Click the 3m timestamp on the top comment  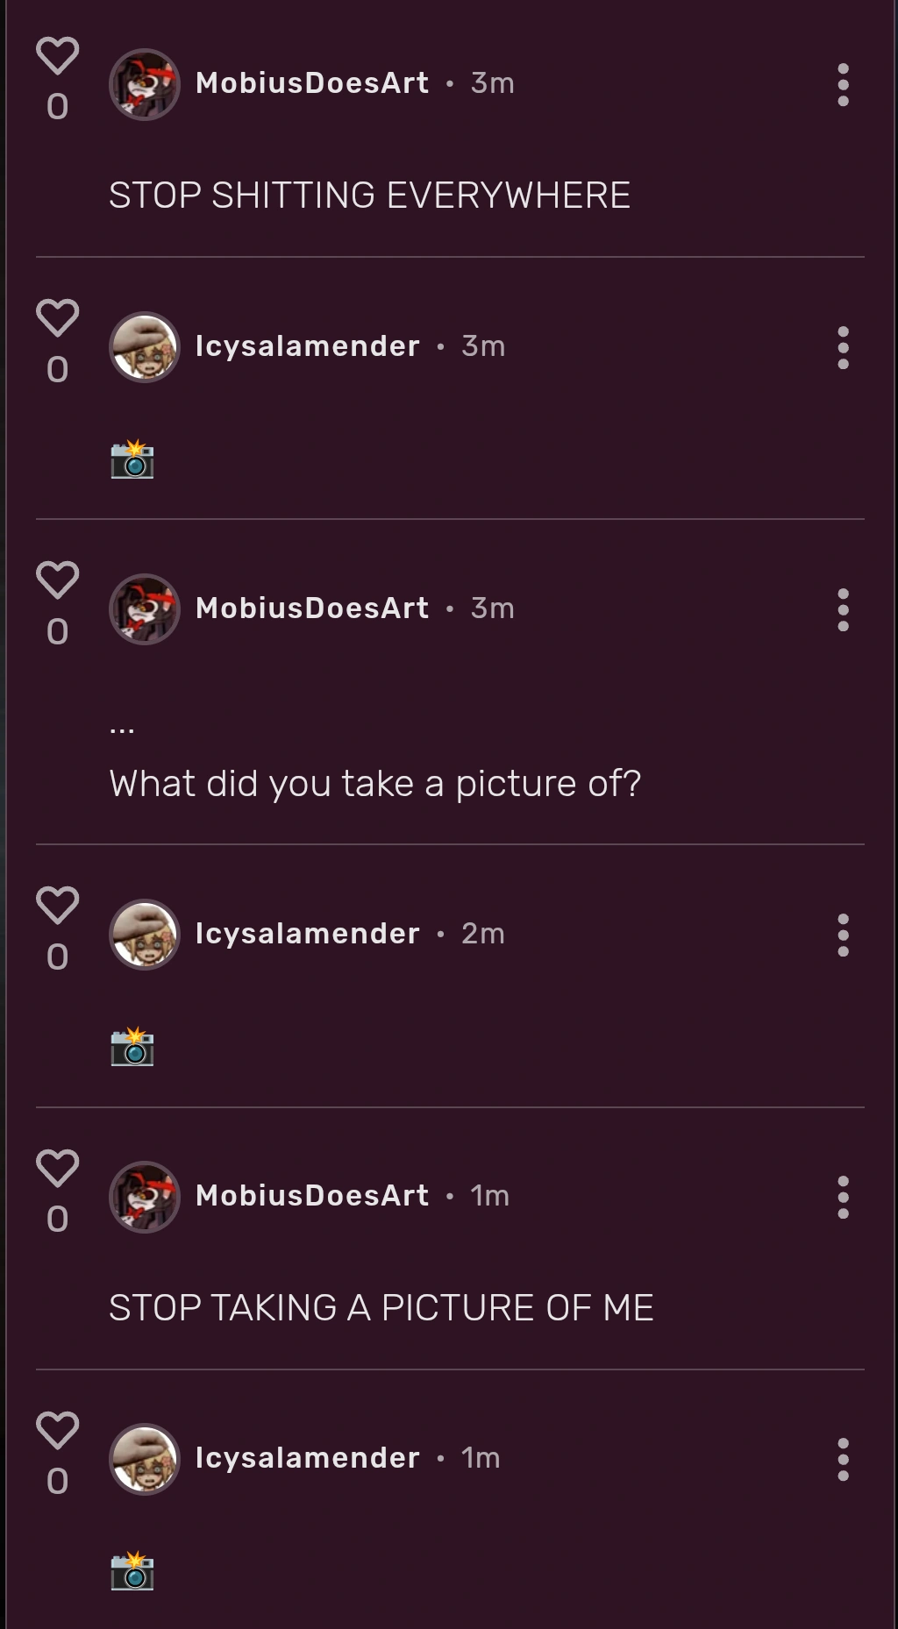[x=492, y=84]
